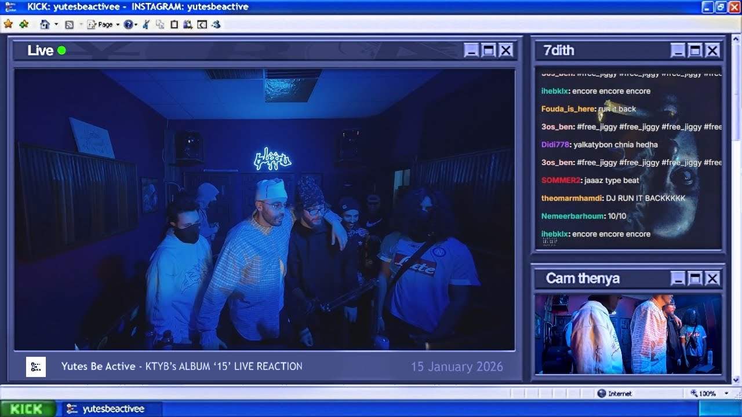Image resolution: width=742 pixels, height=417 pixels.
Task: Open the zoom level dropdown arrow
Action: 726,393
